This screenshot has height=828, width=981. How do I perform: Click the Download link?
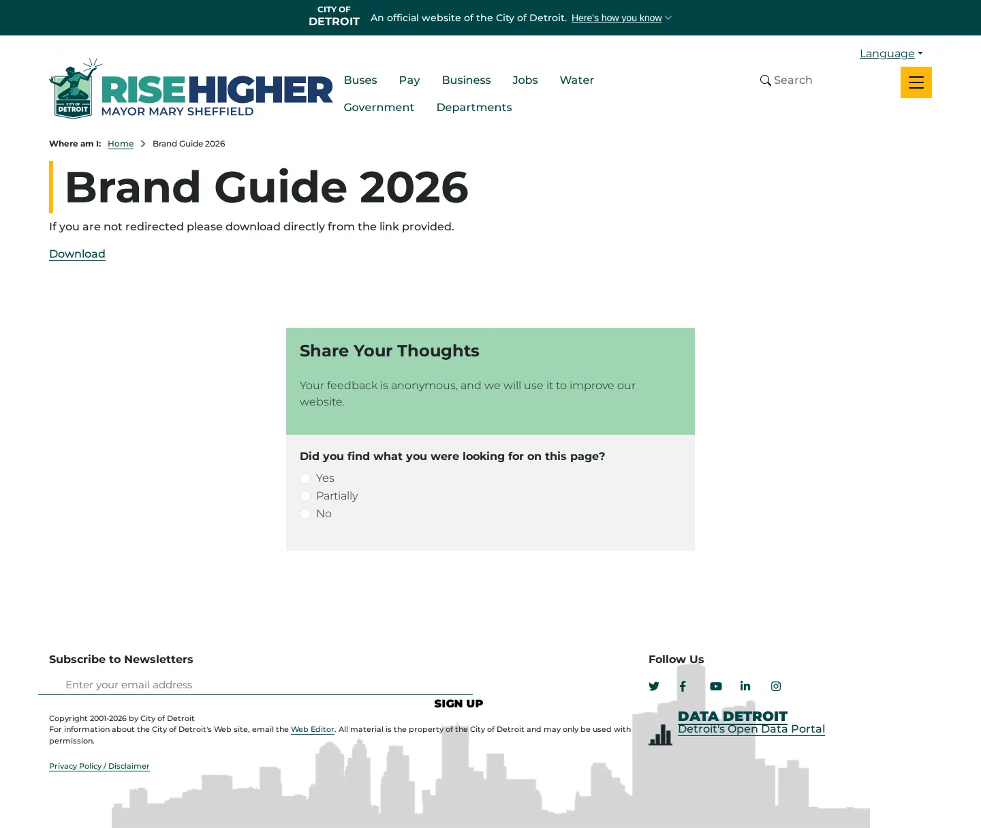[77, 254]
